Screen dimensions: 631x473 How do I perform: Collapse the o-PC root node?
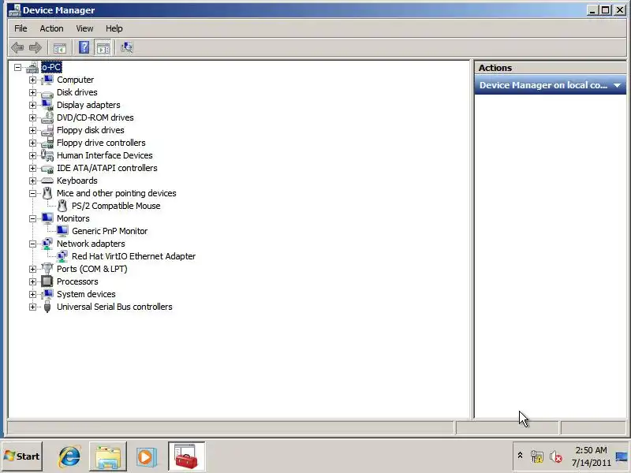coord(17,67)
